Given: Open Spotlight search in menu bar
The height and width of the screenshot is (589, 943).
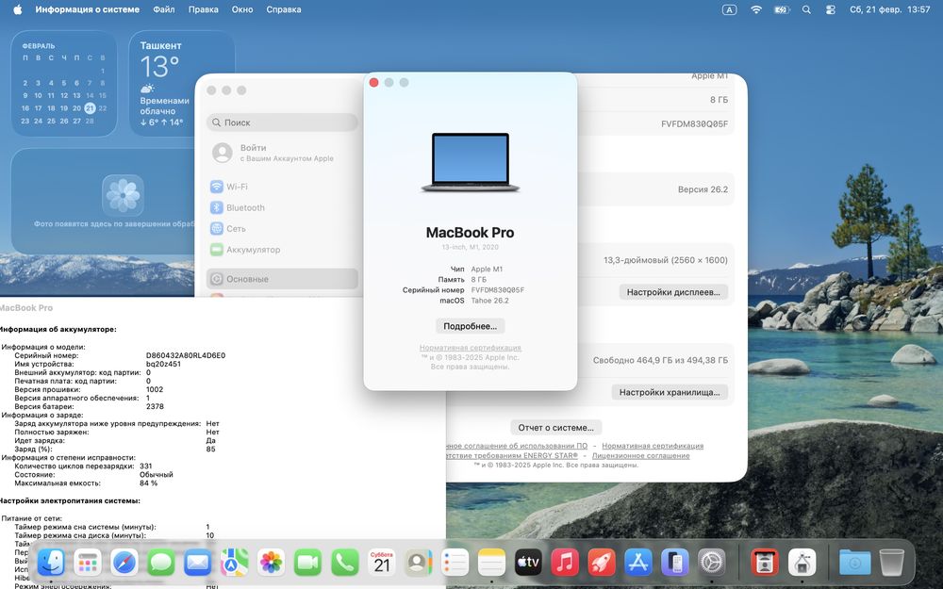Looking at the screenshot, I should click(806, 9).
